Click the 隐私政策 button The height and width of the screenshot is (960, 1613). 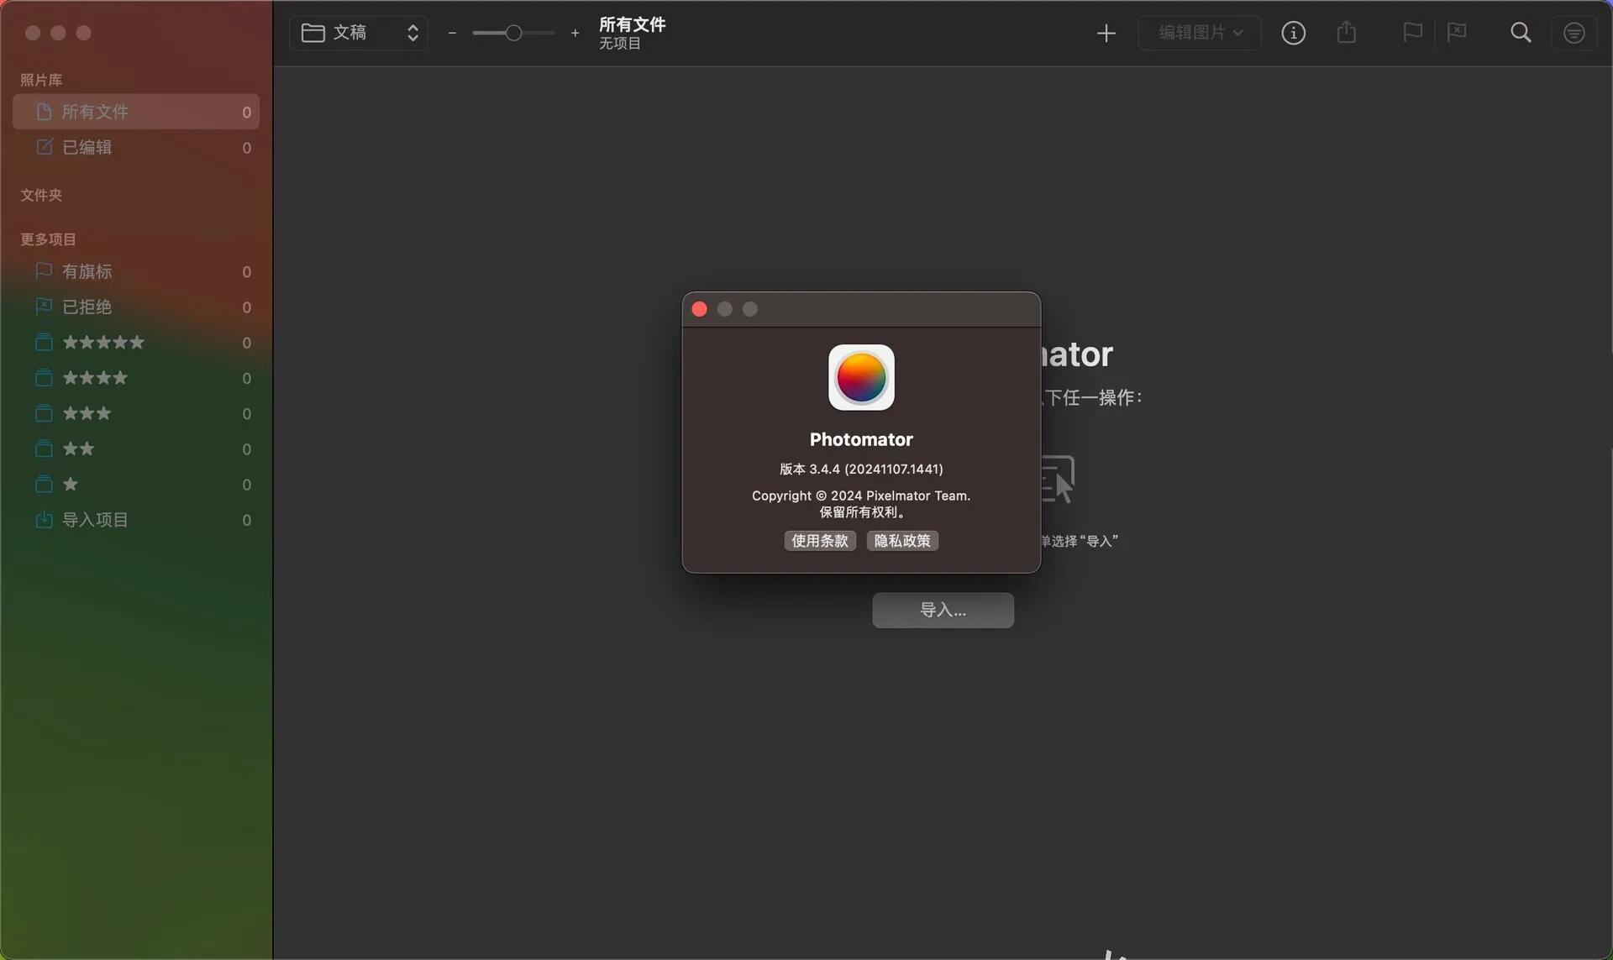(x=902, y=541)
